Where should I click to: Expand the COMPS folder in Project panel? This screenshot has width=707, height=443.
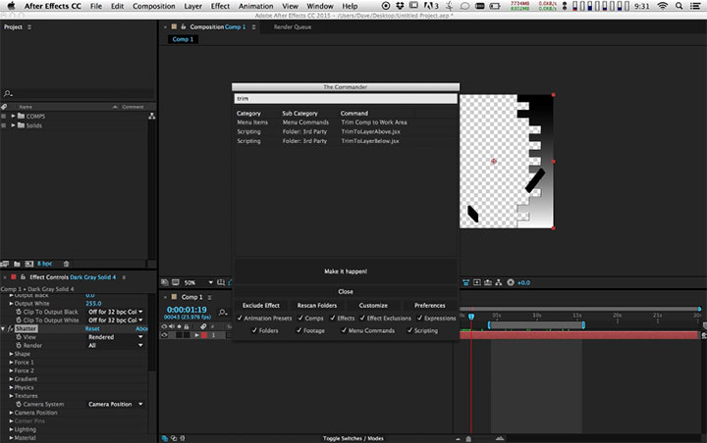click(13, 117)
